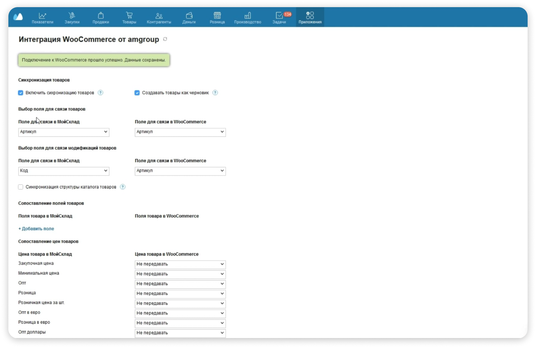Click Минимальная цена row label

pos(38,273)
